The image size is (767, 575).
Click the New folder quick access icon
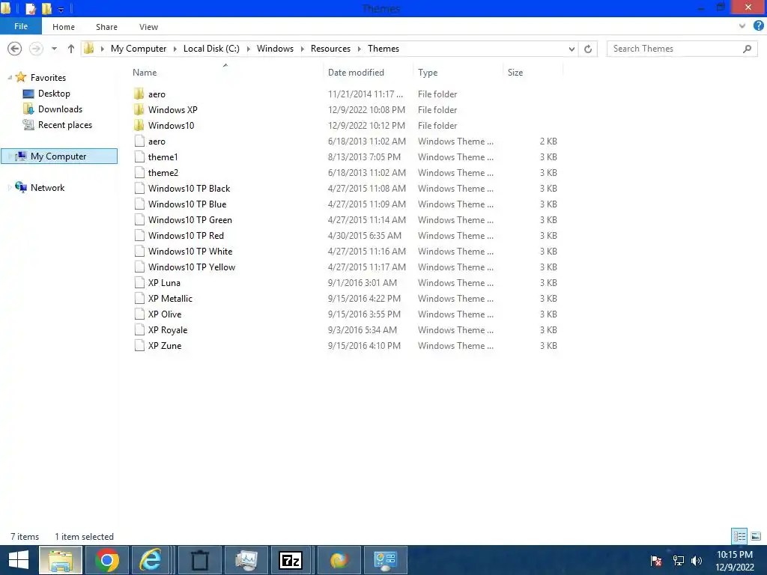[47, 8]
